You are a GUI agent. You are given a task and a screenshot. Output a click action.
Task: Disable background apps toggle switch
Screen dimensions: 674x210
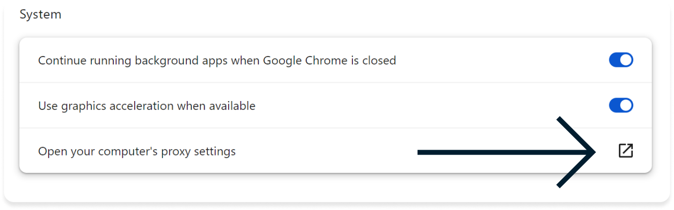pos(621,60)
